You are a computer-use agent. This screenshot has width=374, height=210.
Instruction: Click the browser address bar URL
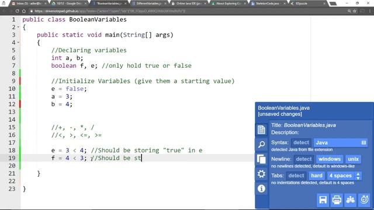tap(110, 11)
